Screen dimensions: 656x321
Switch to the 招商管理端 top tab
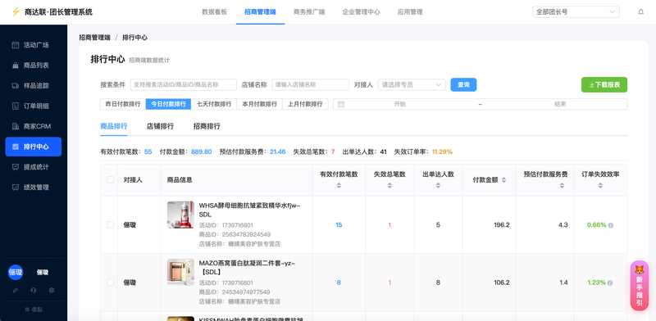(260, 12)
